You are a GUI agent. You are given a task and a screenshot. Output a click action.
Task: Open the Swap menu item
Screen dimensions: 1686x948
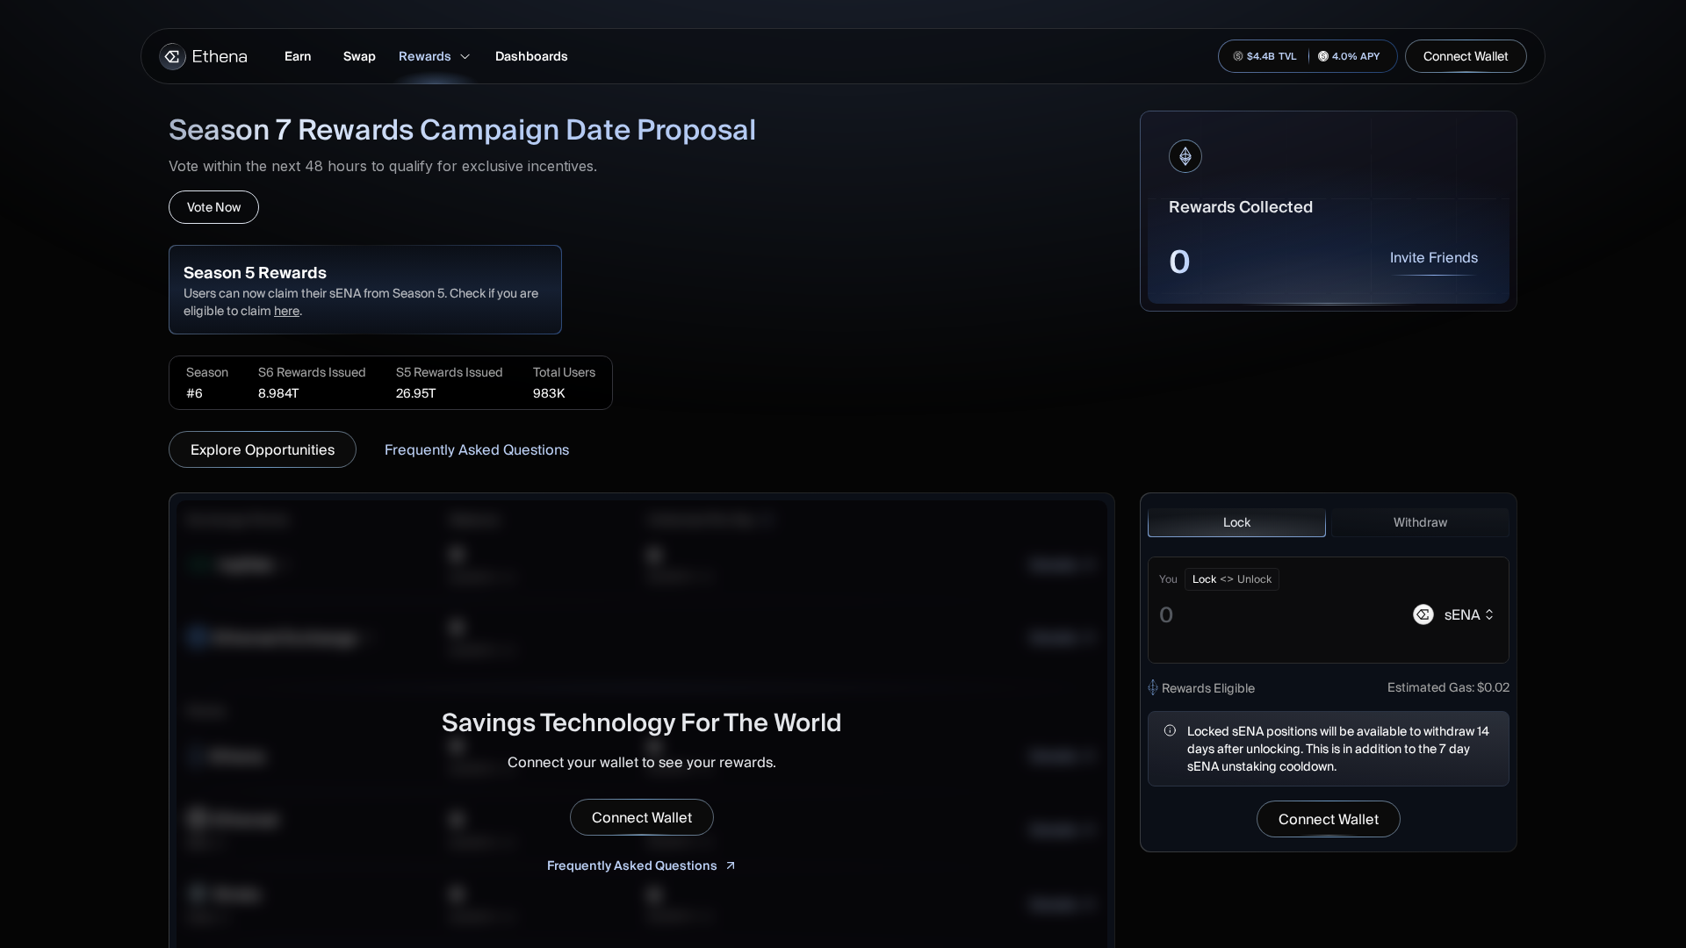359,56
